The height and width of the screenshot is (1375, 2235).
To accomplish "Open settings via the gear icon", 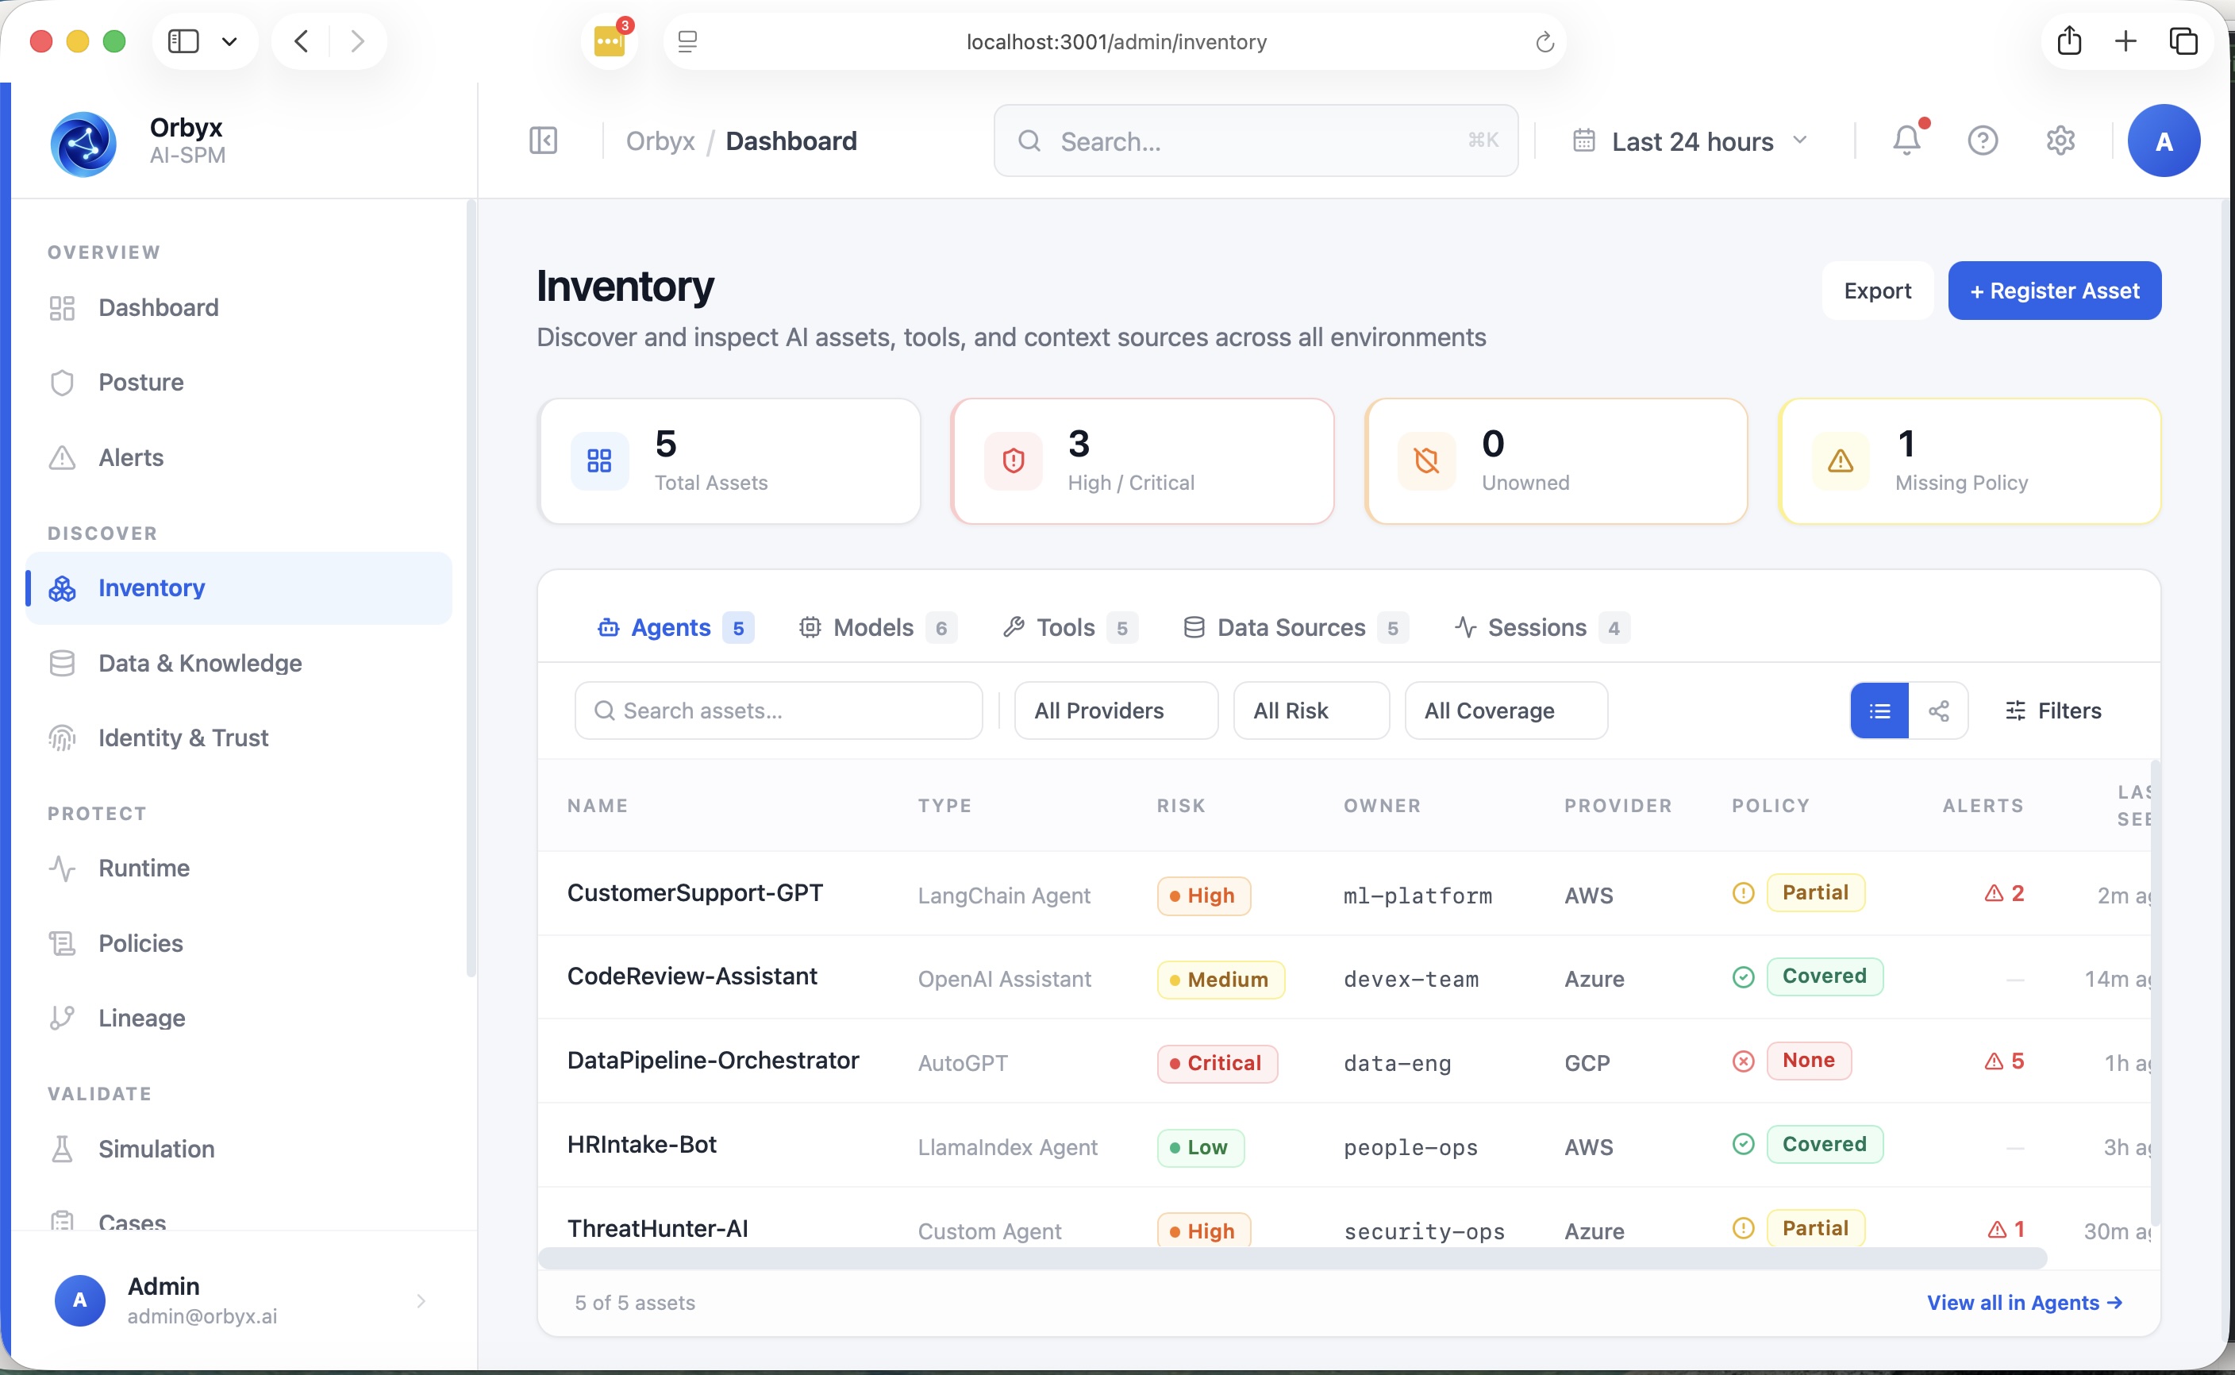I will [x=2060, y=140].
